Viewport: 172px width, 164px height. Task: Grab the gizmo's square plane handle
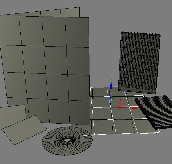pos(116,102)
